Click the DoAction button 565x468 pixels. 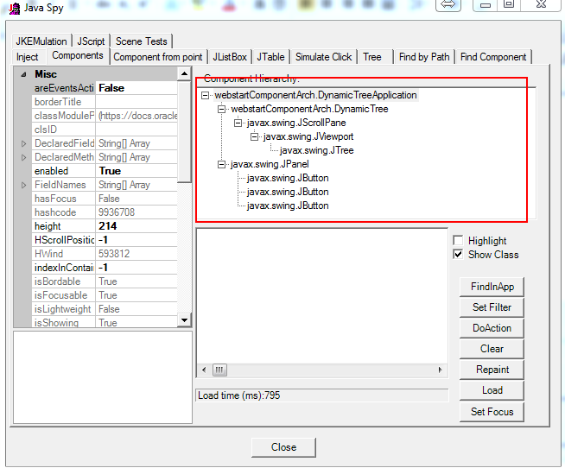coord(492,328)
